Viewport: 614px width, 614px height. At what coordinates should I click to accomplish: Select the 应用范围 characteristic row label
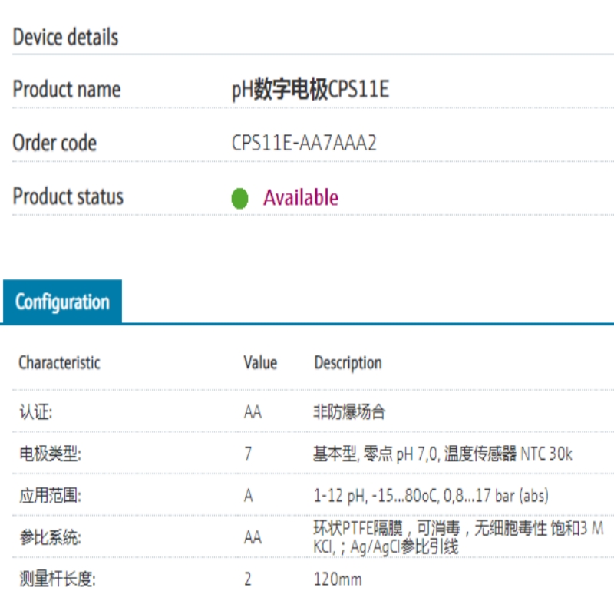tap(50, 496)
